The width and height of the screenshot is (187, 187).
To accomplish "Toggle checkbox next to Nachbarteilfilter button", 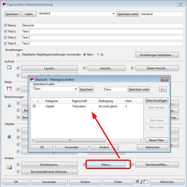I will tap(132, 164).
